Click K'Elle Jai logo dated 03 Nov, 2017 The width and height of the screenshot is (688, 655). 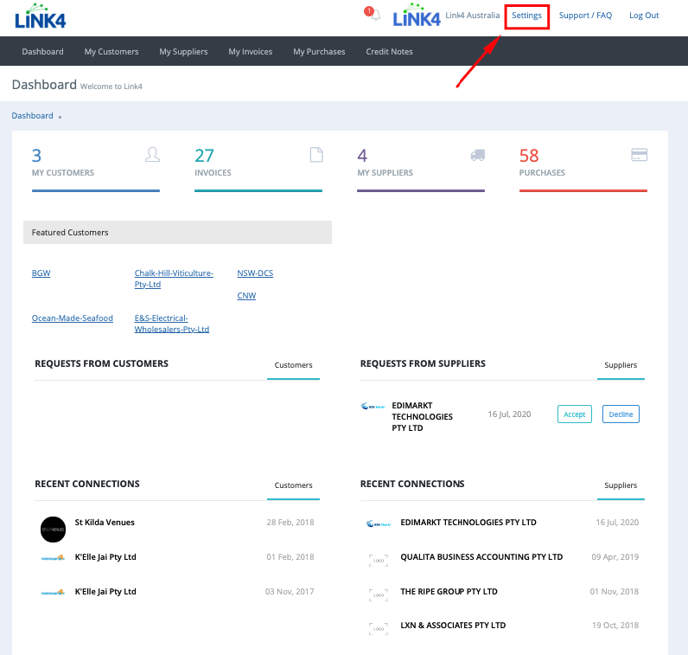[53, 592]
